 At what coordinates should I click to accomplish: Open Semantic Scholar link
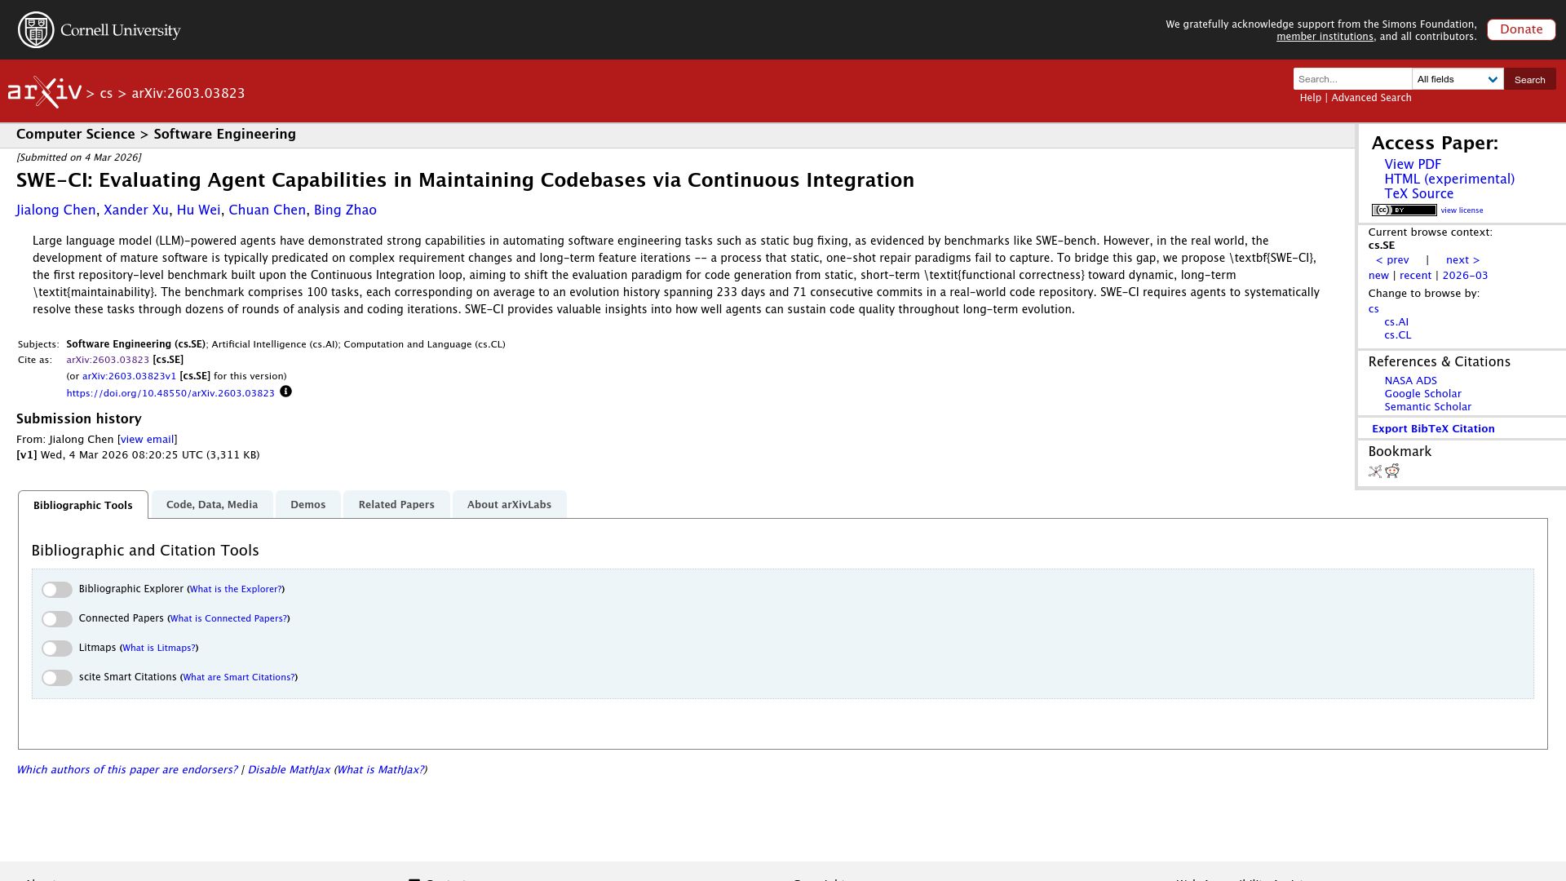pos(1427,407)
